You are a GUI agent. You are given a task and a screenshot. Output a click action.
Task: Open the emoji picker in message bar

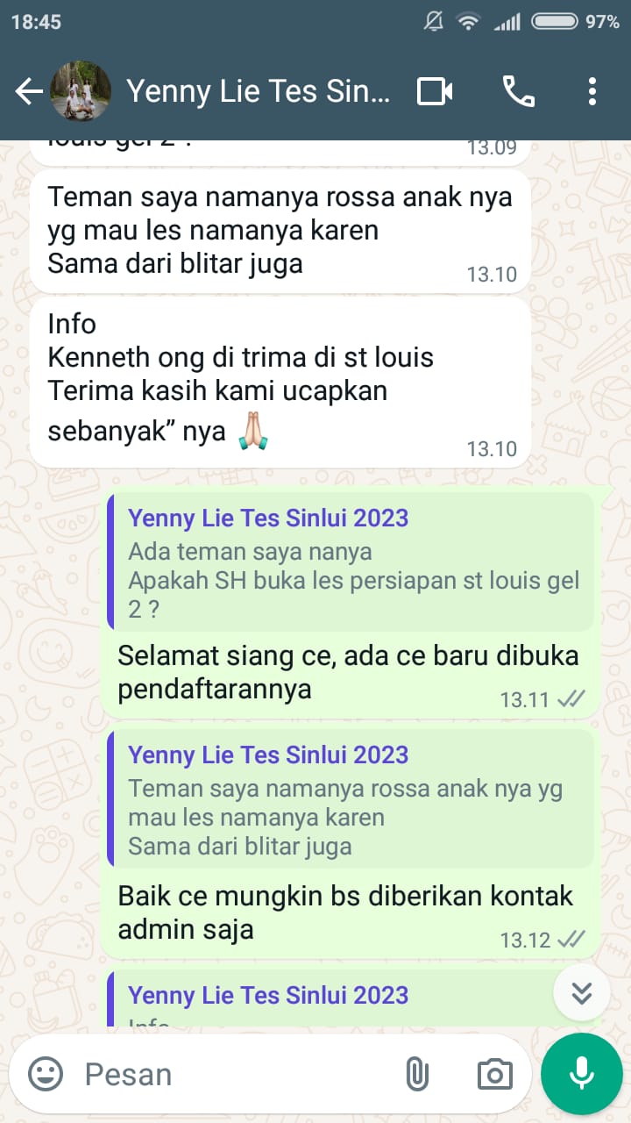point(46,1074)
